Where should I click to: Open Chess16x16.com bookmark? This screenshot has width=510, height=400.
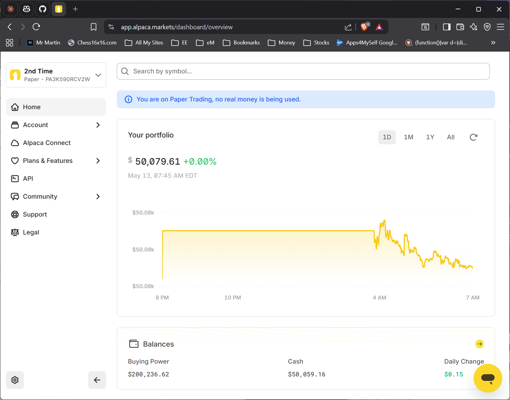click(x=92, y=43)
